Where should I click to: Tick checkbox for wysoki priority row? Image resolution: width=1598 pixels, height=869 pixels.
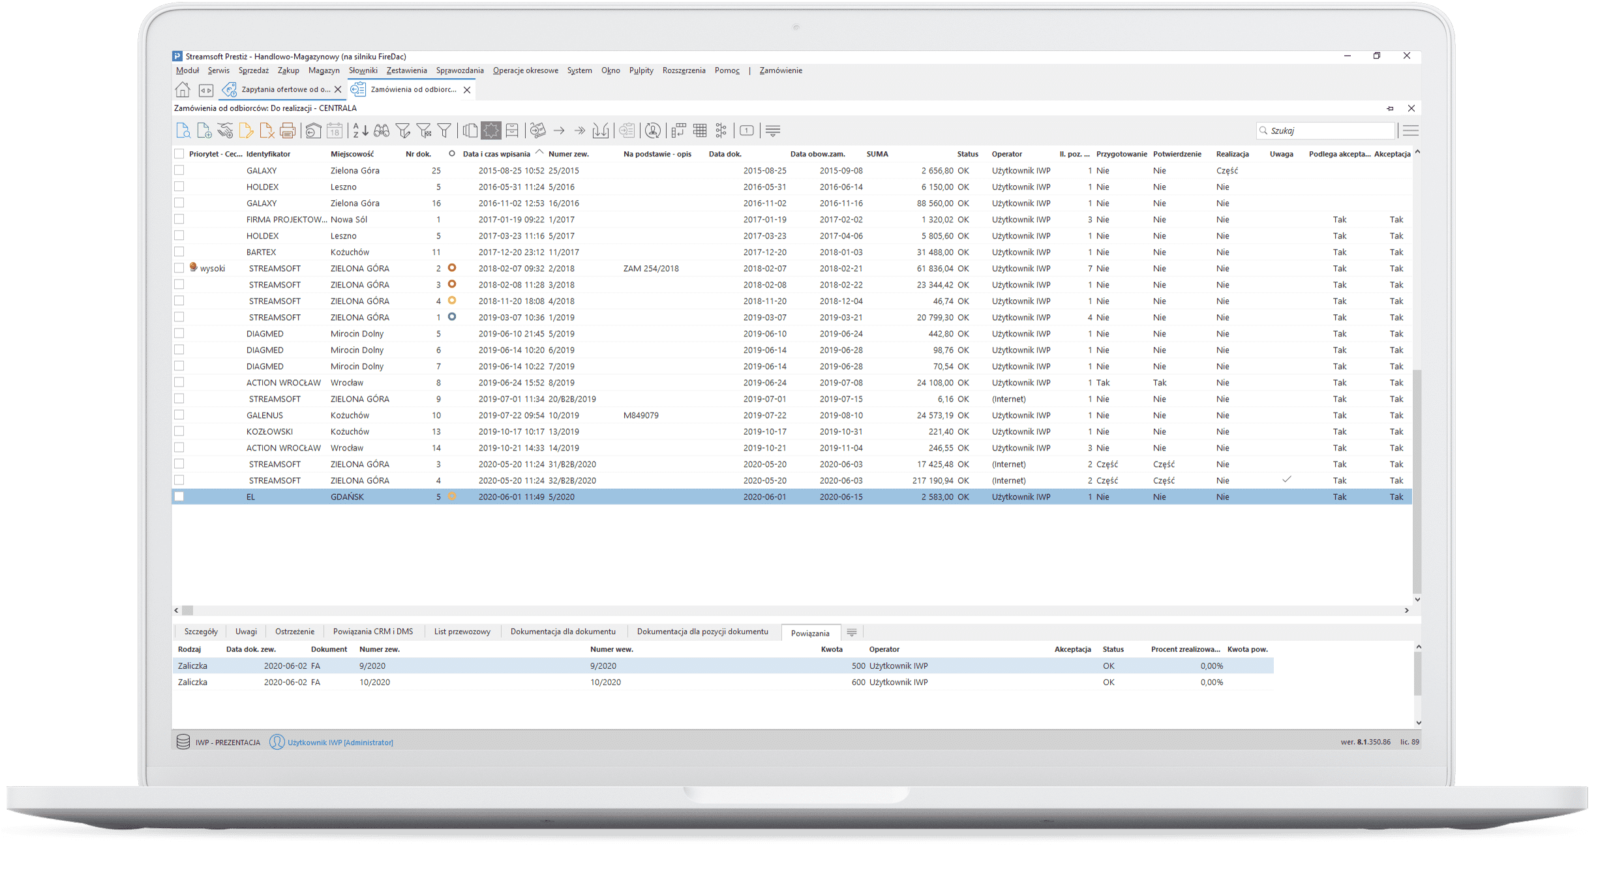coord(179,268)
